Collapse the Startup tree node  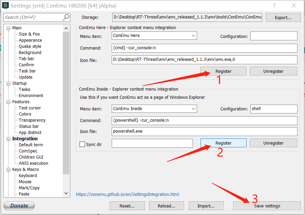point(8,83)
